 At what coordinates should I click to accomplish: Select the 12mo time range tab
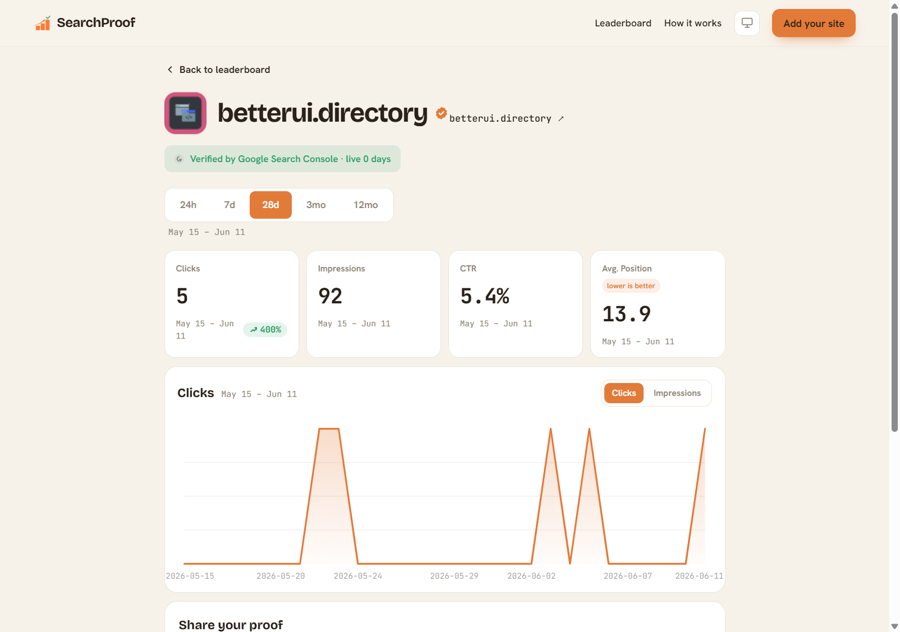[366, 205]
